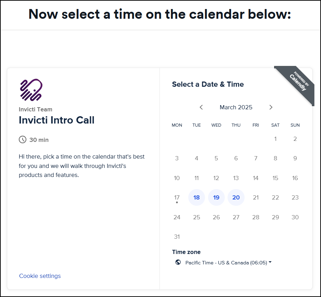Click the Select a Date & Time heading
Viewport: 321px width, 297px height.
[x=208, y=84]
